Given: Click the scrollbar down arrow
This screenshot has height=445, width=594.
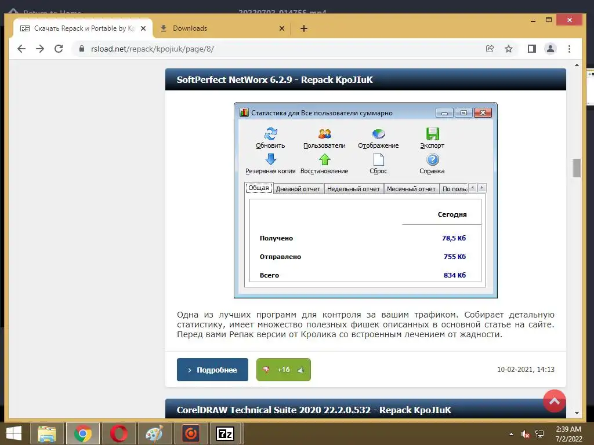Looking at the screenshot, I should [x=577, y=413].
